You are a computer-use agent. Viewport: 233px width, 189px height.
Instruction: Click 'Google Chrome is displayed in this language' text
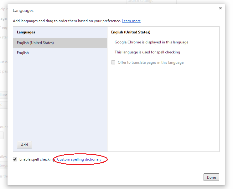[x=152, y=42]
